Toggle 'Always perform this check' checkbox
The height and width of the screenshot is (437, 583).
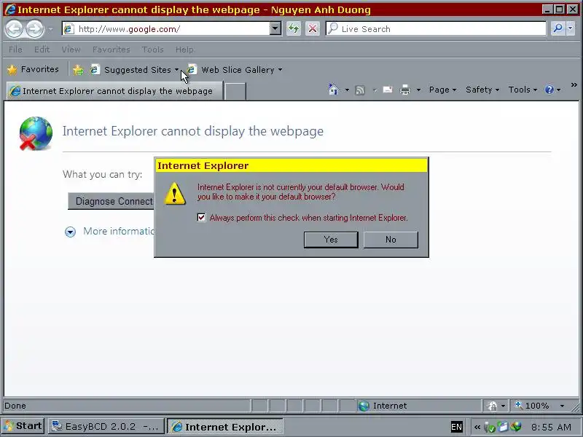(201, 217)
